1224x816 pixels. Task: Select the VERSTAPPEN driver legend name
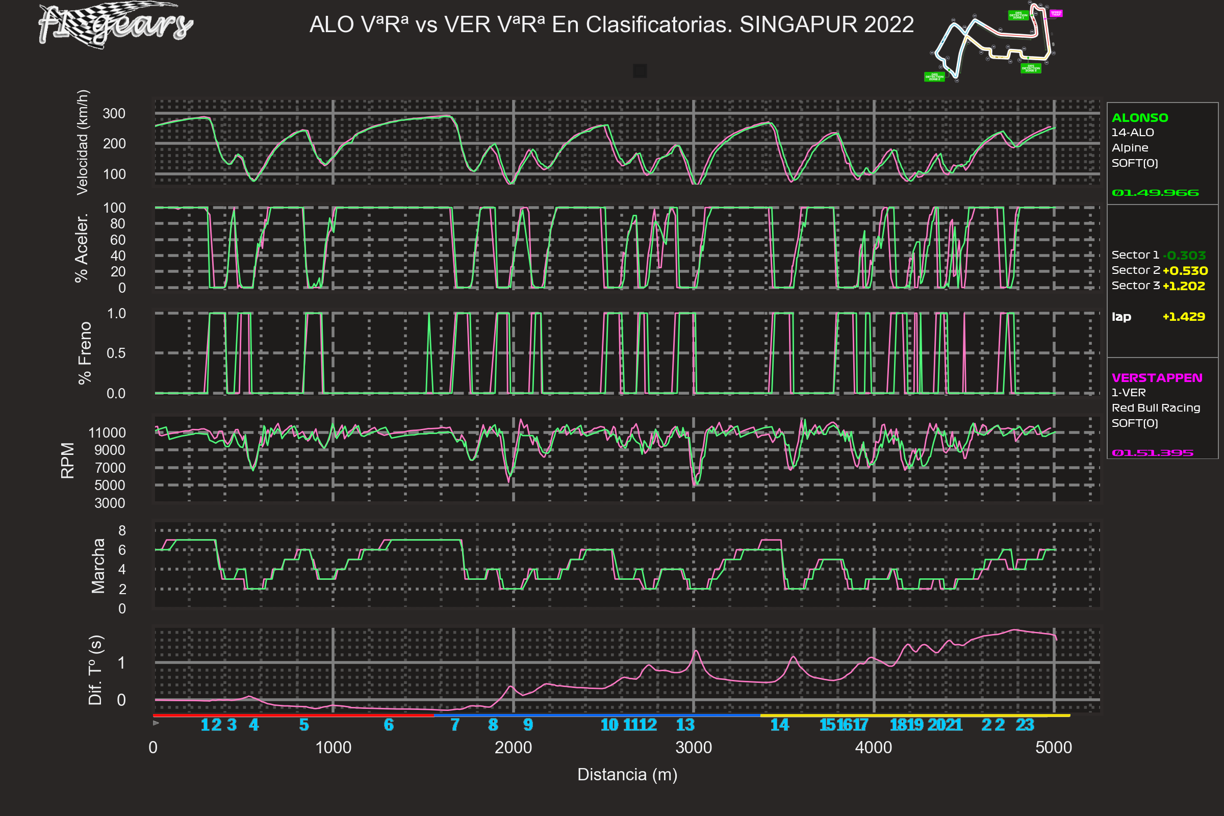click(x=1156, y=378)
